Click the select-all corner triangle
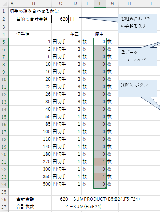Viewport: 160px width, 212px height. click(4, 3)
